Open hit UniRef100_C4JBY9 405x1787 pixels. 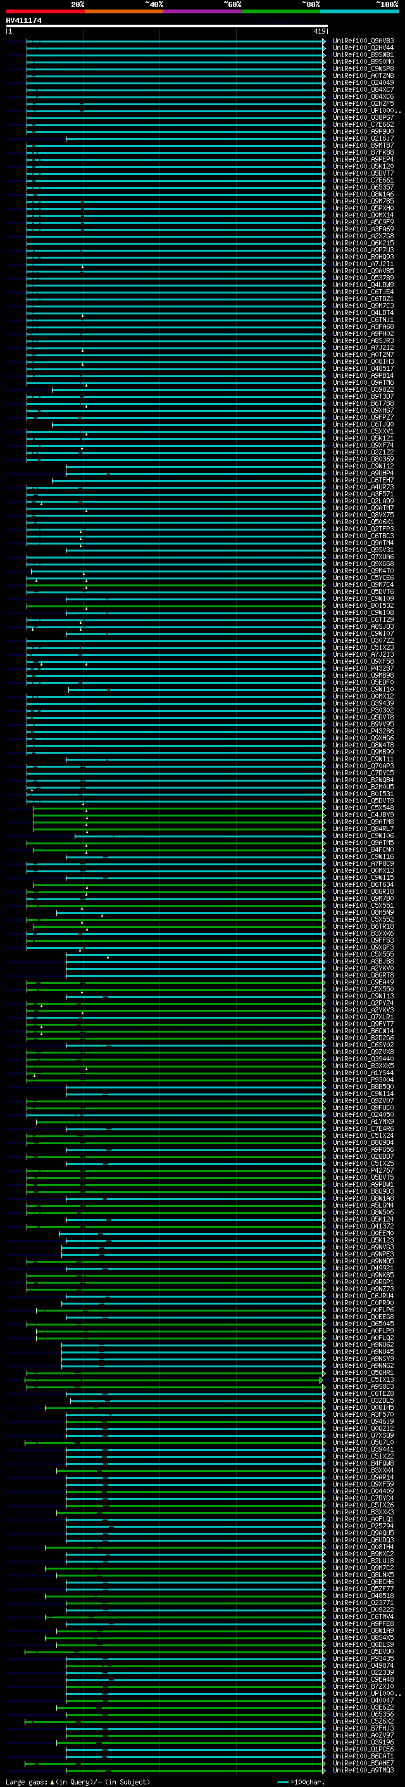pos(363,815)
